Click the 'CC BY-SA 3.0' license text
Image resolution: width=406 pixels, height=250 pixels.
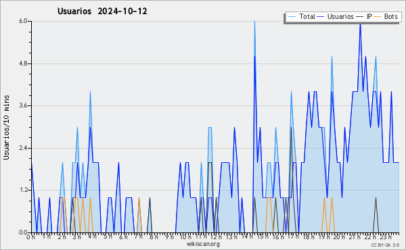385,245
